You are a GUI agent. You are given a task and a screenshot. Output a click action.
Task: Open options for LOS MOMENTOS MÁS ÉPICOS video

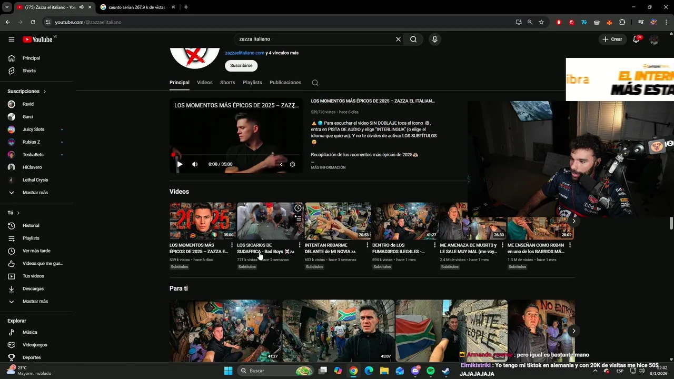(x=232, y=245)
